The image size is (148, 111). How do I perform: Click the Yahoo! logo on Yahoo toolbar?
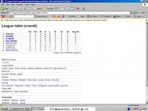point(3,16)
